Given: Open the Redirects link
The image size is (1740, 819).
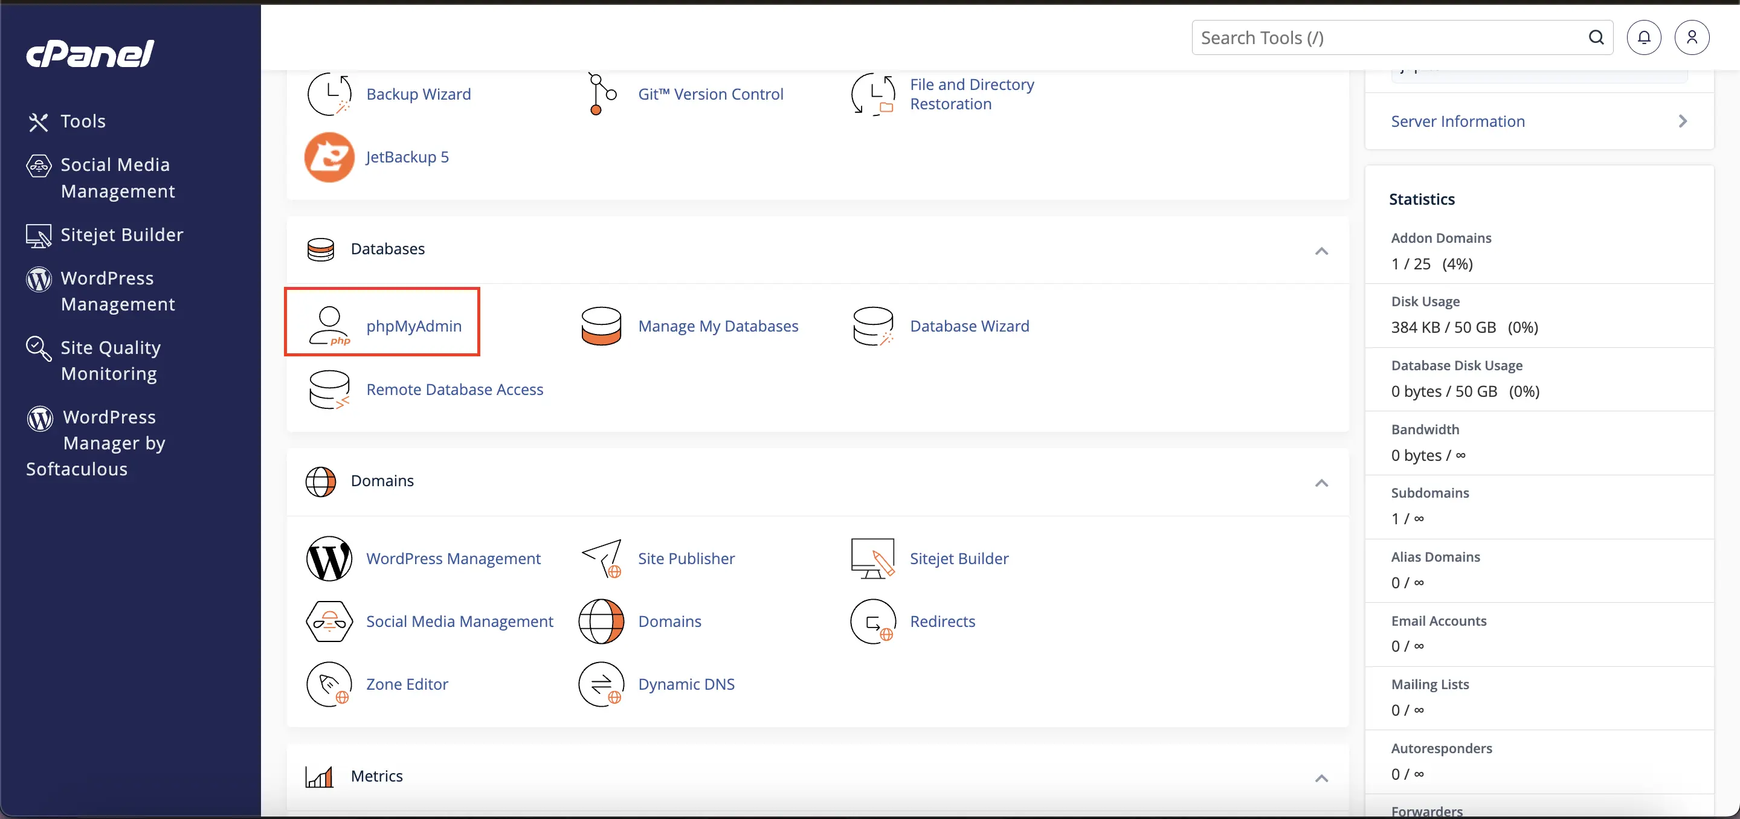Looking at the screenshot, I should coord(942,621).
